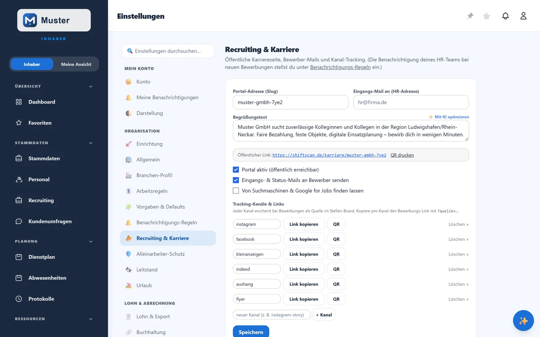Enable Google for Jobs checkbox
The height and width of the screenshot is (337, 540).
coord(236,191)
